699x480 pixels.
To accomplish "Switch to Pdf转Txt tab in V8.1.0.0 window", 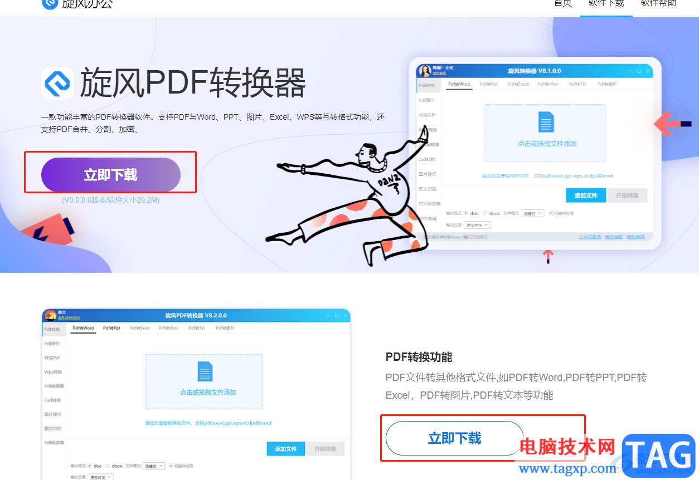I will coord(577,84).
